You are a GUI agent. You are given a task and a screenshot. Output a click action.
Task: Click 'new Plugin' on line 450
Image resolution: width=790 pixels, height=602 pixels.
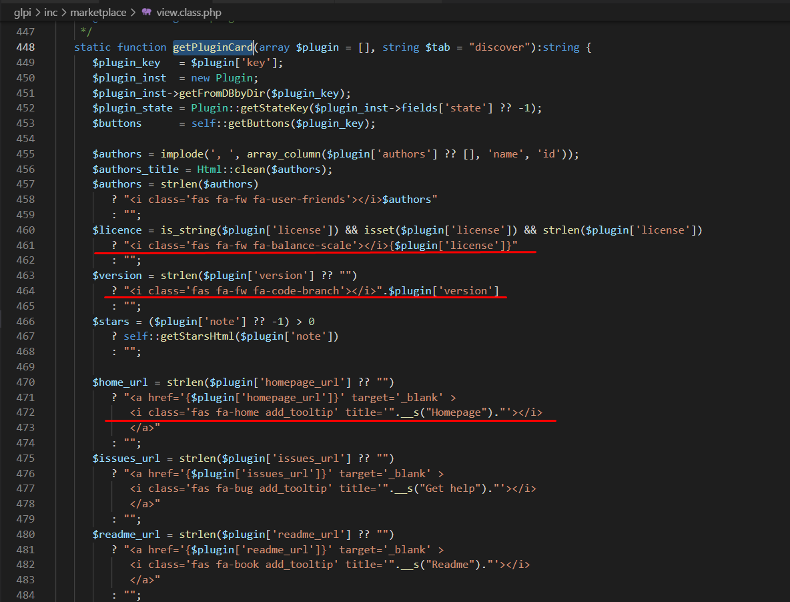[222, 78]
